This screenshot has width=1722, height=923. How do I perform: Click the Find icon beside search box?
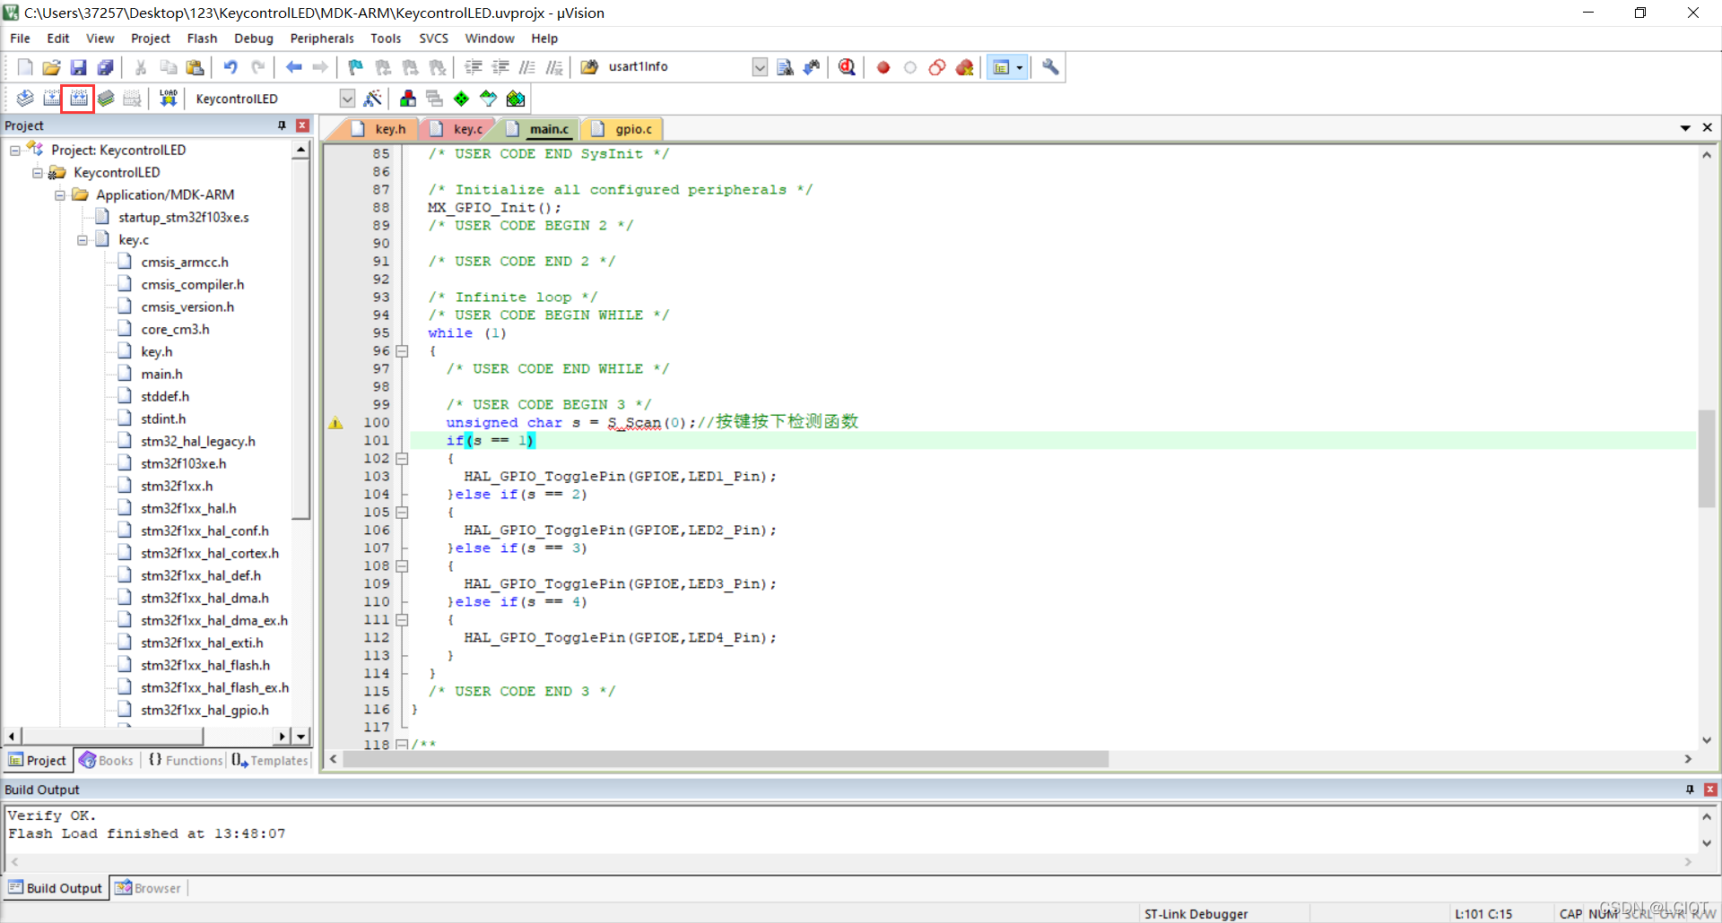785,67
